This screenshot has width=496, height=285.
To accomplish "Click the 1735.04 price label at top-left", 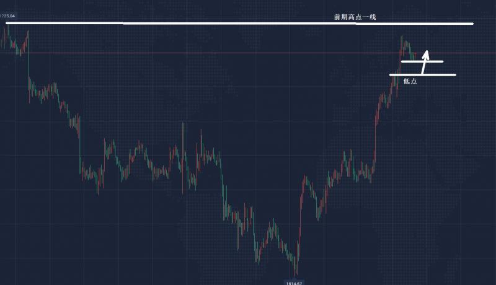I will [8, 15].
